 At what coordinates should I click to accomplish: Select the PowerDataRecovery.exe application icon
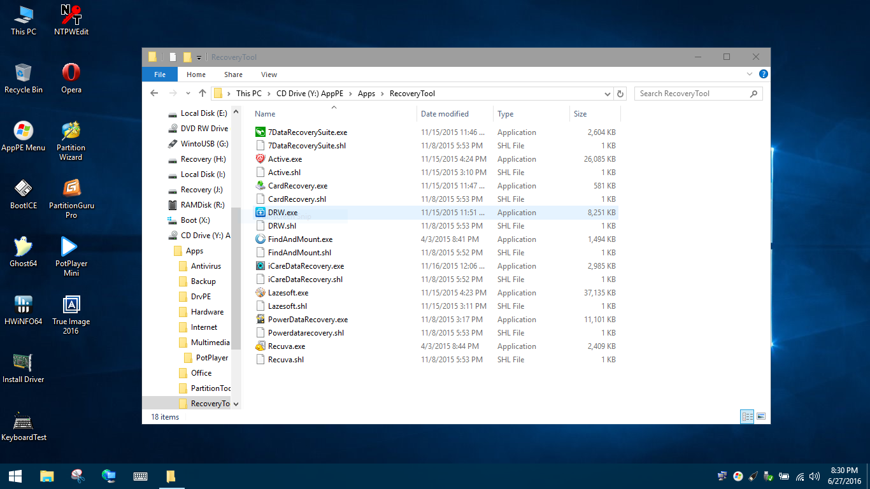click(x=260, y=320)
